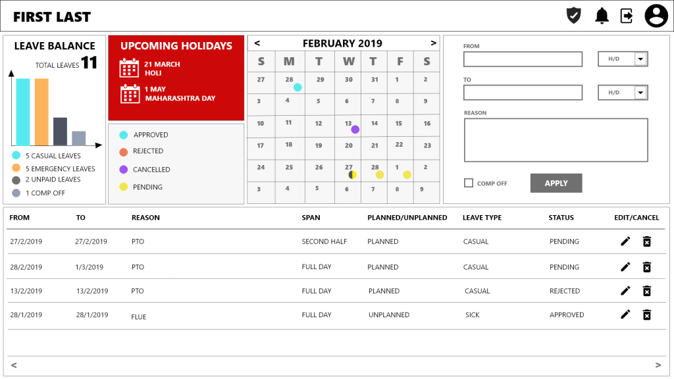This screenshot has width=674, height=379.
Task: Click the half-day marker on February 27
Action: [353, 174]
